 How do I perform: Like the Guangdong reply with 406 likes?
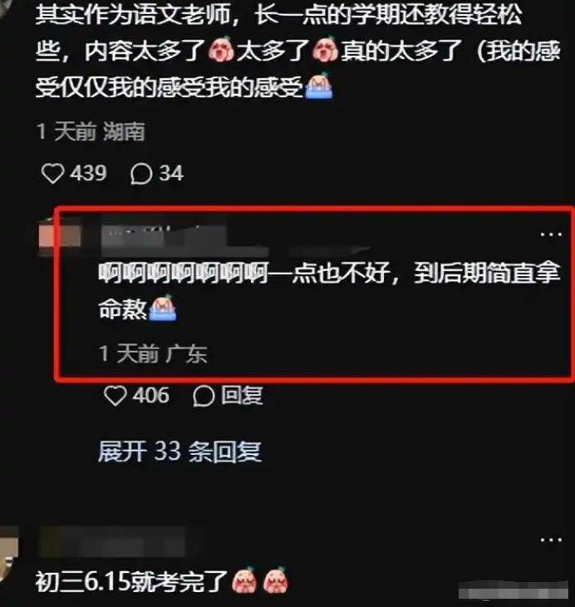[115, 396]
